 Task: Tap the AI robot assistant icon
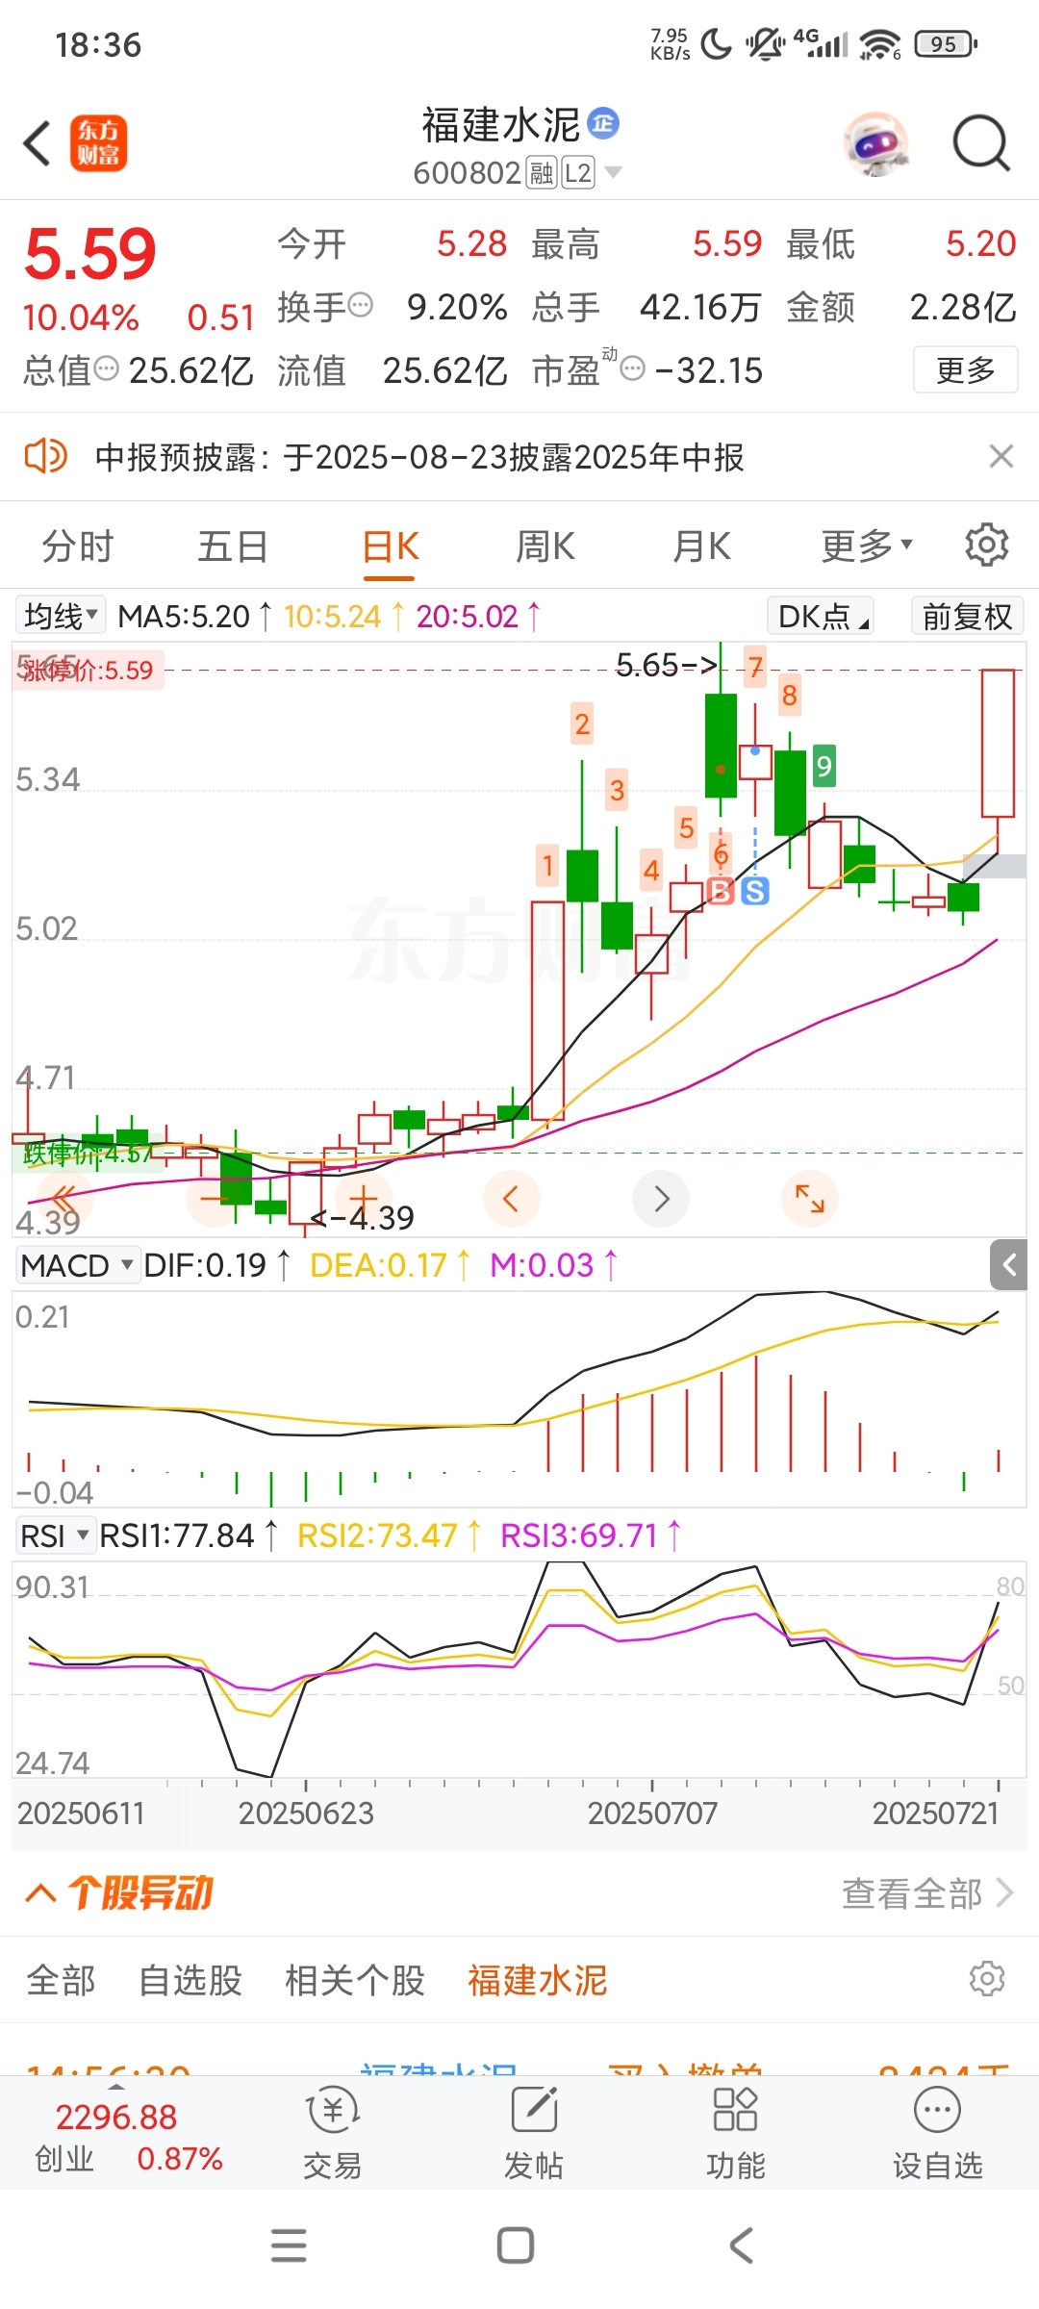tap(876, 144)
